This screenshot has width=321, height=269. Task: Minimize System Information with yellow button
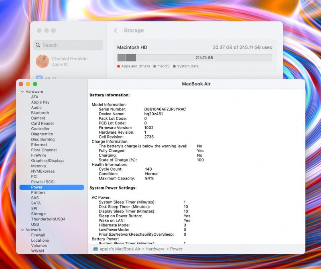pos(28,84)
